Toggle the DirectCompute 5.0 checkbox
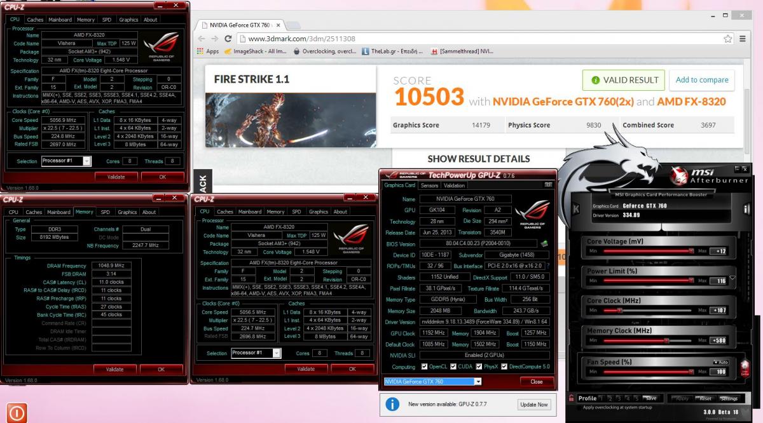This screenshot has width=763, height=423. click(x=504, y=366)
